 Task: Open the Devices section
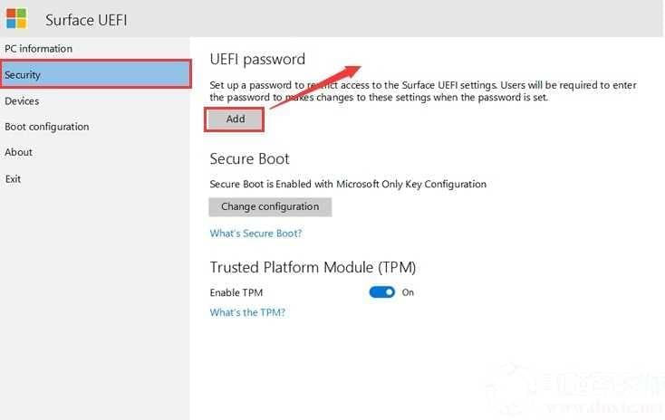22,100
